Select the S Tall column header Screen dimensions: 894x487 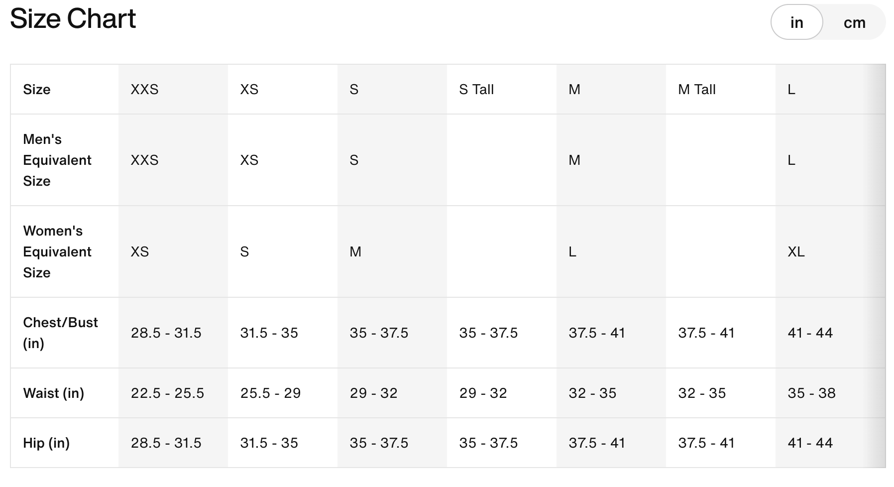(476, 90)
